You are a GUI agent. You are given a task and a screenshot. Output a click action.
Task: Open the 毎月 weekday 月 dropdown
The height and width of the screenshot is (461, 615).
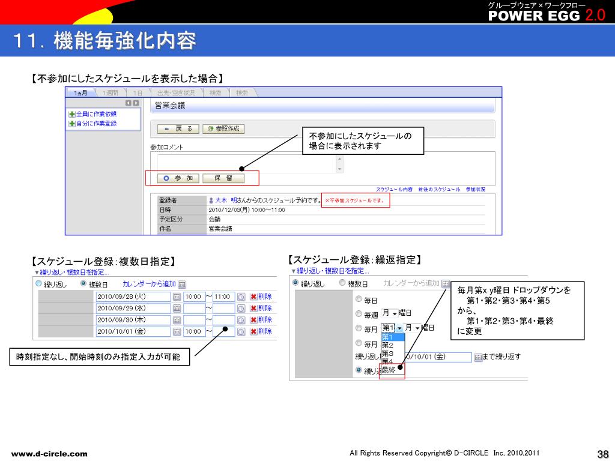click(x=412, y=327)
